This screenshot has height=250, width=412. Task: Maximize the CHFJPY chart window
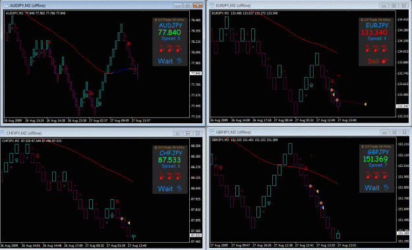[x=188, y=133]
